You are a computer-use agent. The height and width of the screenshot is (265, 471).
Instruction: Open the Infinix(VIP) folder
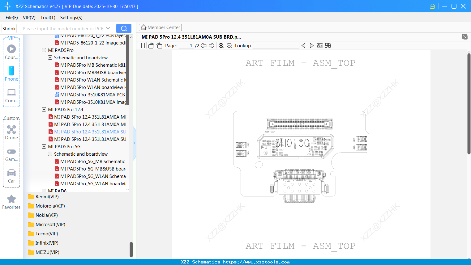[x=43, y=243]
